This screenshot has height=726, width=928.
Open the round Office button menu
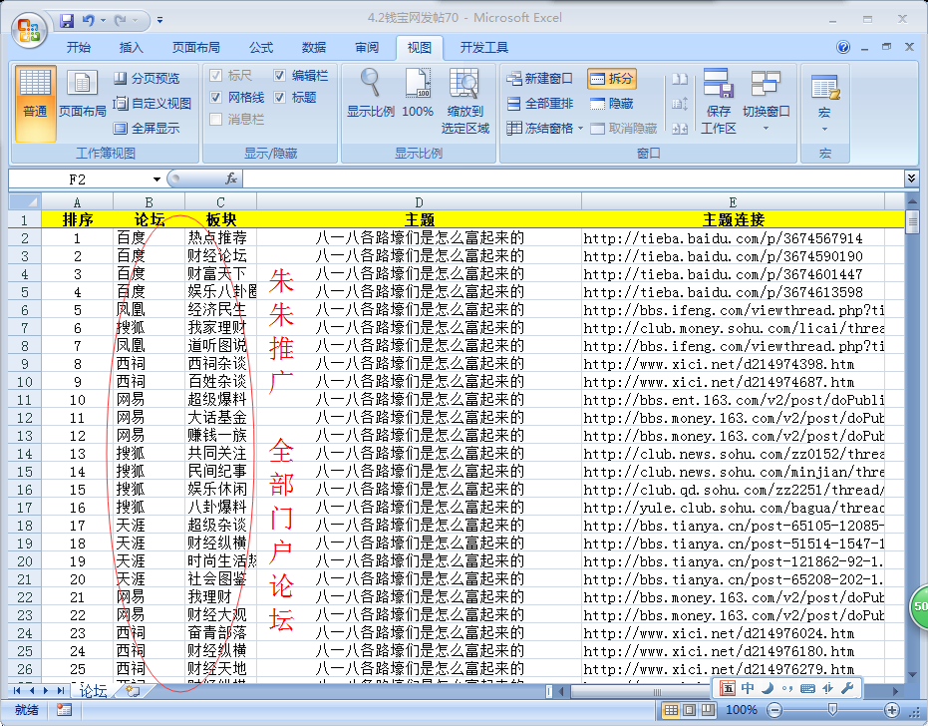pyautogui.click(x=28, y=30)
